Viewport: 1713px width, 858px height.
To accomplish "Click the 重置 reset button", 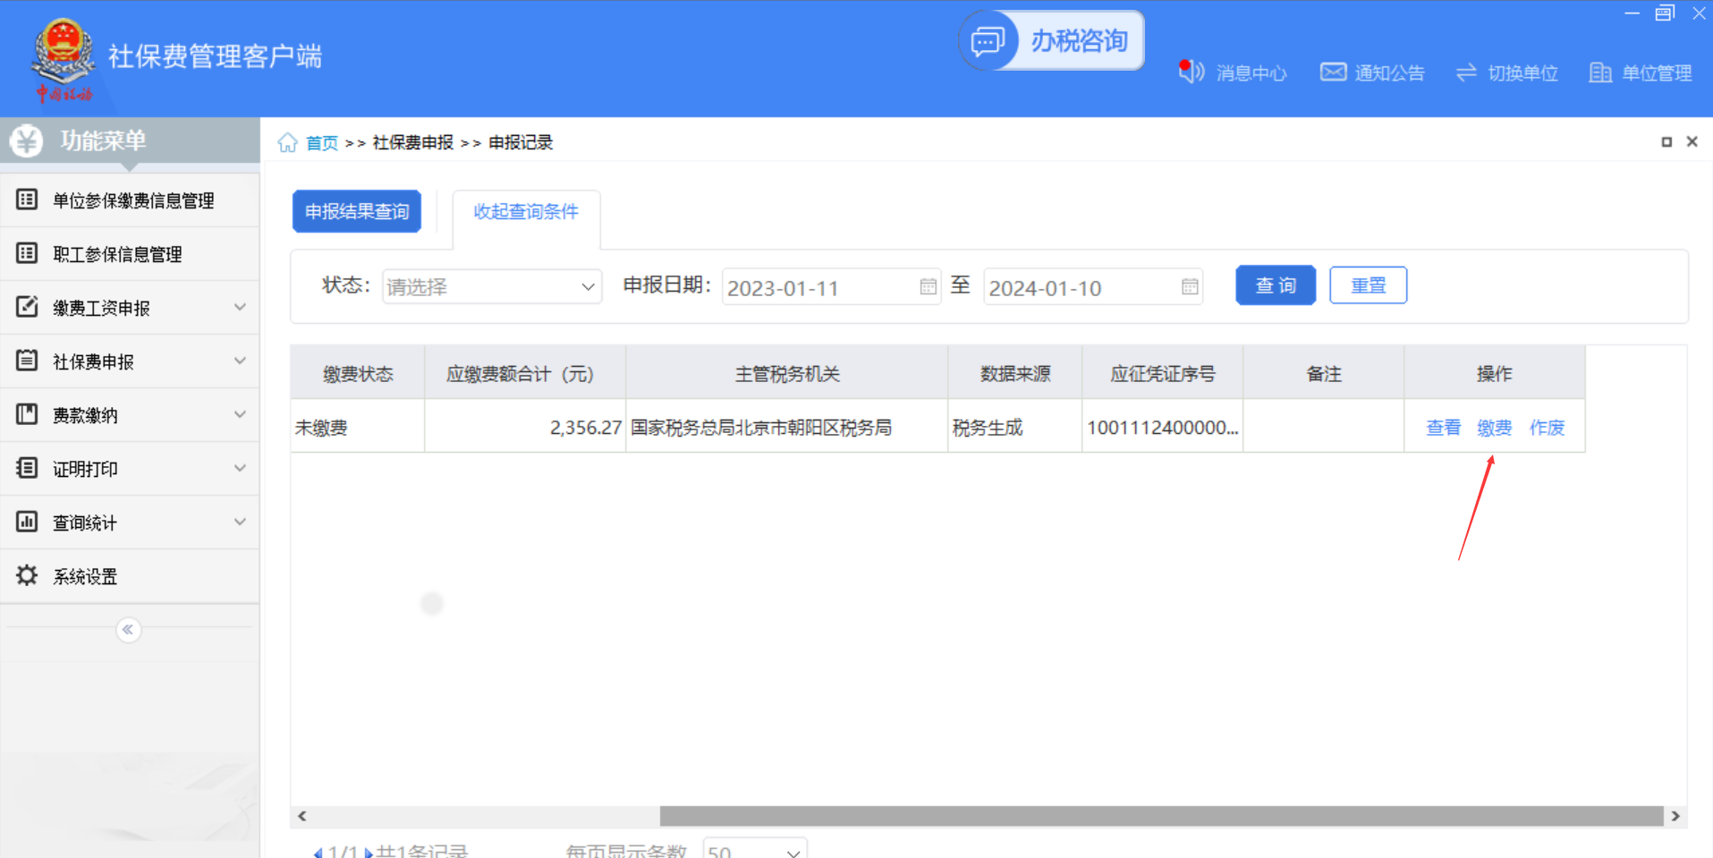I will click(1368, 285).
